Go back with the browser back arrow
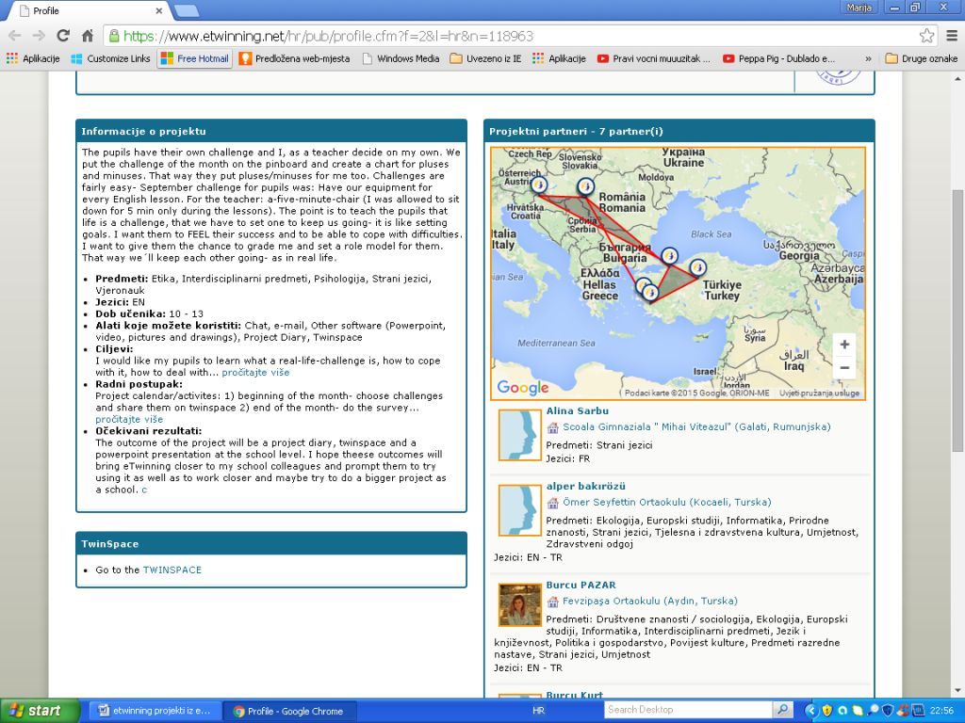The width and height of the screenshot is (965, 723). click(15, 36)
